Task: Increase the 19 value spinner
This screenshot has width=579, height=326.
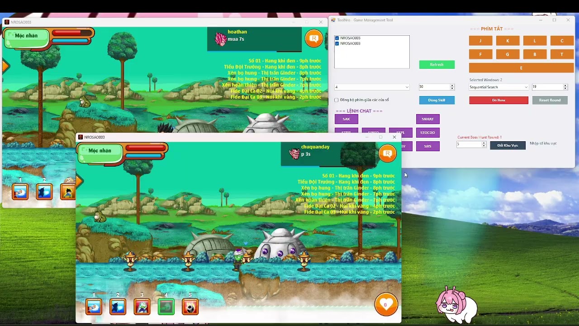Action: pos(565,85)
